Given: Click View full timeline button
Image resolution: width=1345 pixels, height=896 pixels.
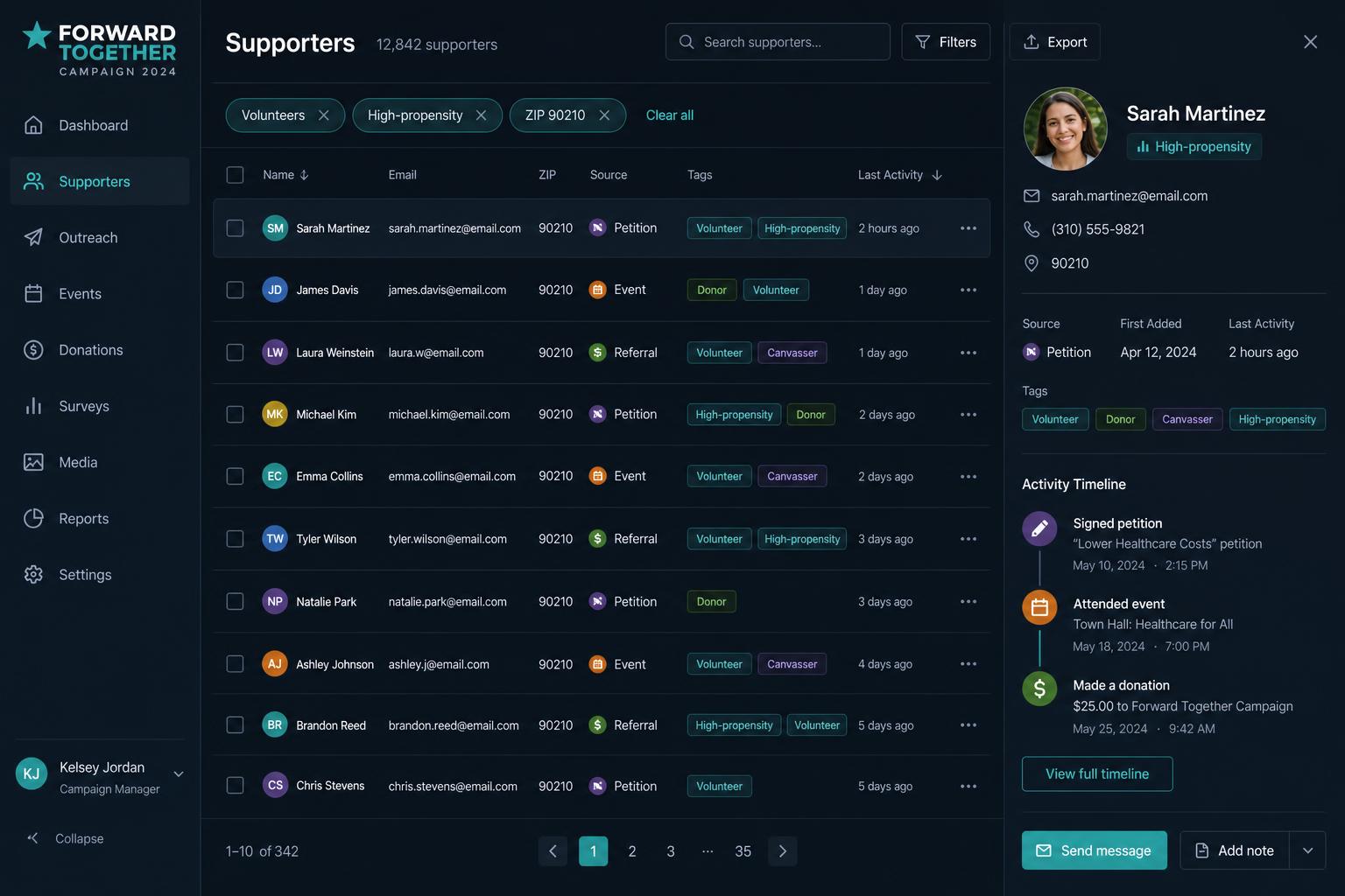Looking at the screenshot, I should (1097, 774).
